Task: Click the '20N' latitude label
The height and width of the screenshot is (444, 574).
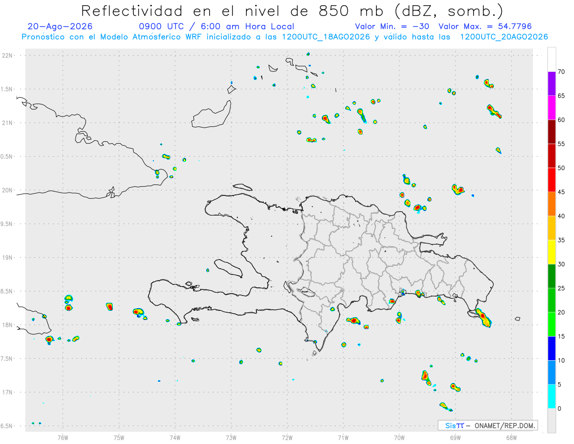Action: (x=8, y=190)
